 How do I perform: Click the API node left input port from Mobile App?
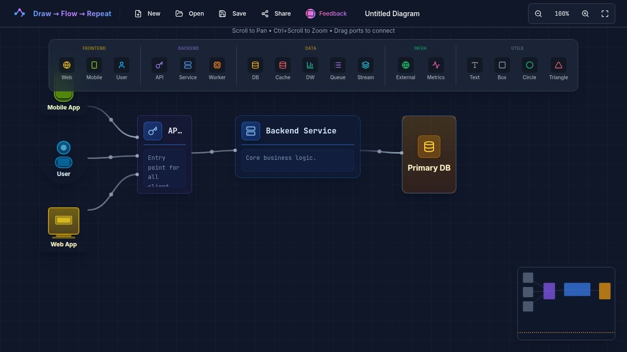[x=137, y=137]
